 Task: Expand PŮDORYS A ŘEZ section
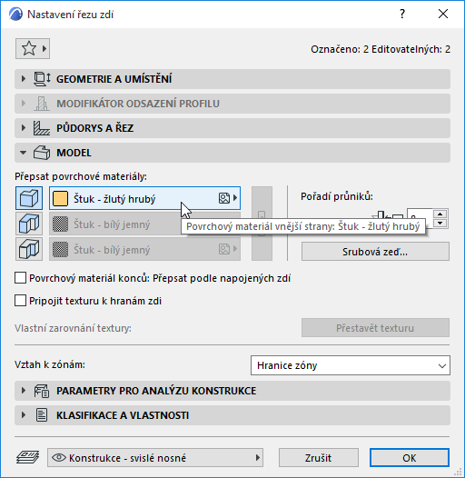point(232,128)
